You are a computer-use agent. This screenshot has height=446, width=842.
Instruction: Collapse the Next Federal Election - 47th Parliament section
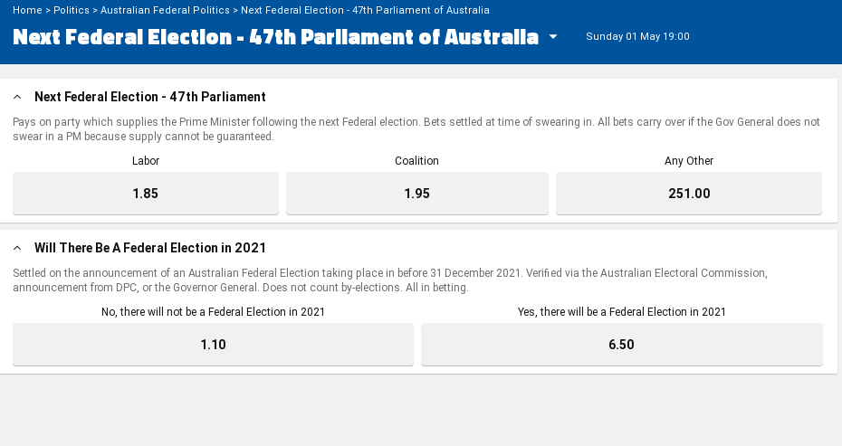(17, 97)
